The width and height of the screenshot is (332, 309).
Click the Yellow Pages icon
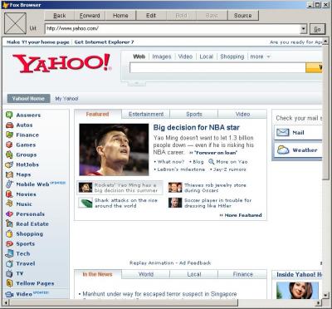click(x=10, y=283)
